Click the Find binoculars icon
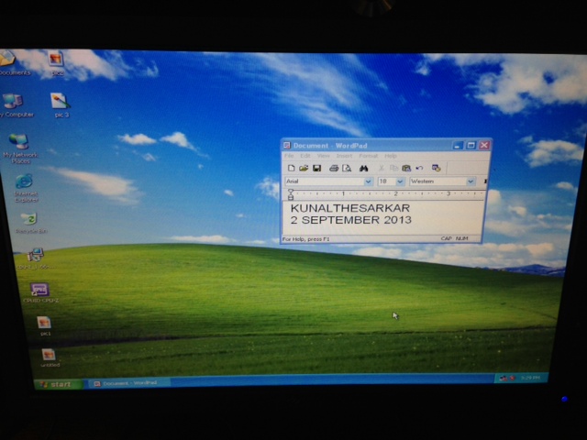This screenshot has width=587, height=440. coord(363,169)
